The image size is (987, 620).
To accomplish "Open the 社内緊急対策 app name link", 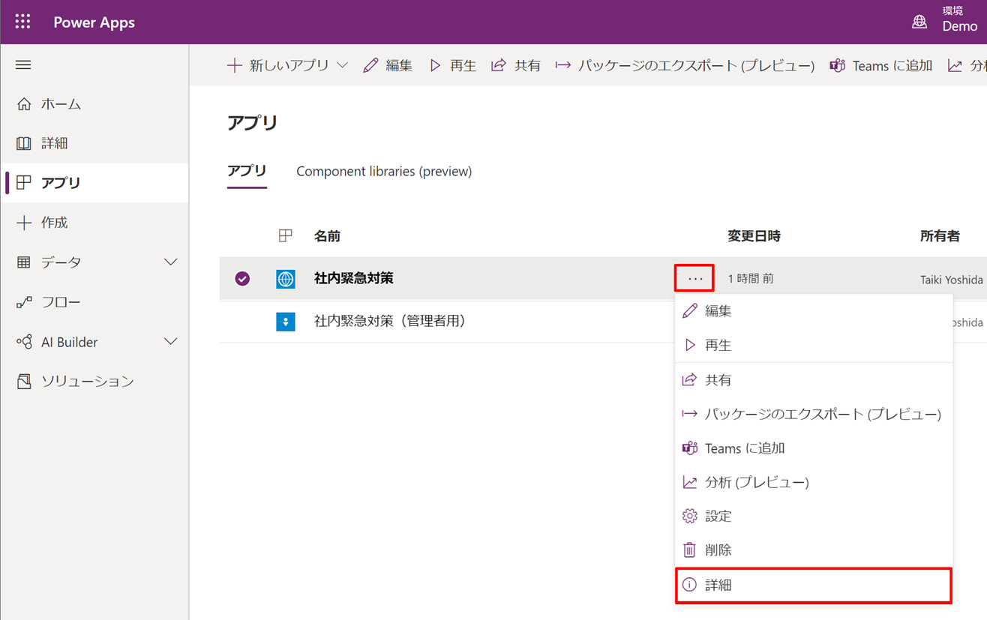I will click(354, 278).
